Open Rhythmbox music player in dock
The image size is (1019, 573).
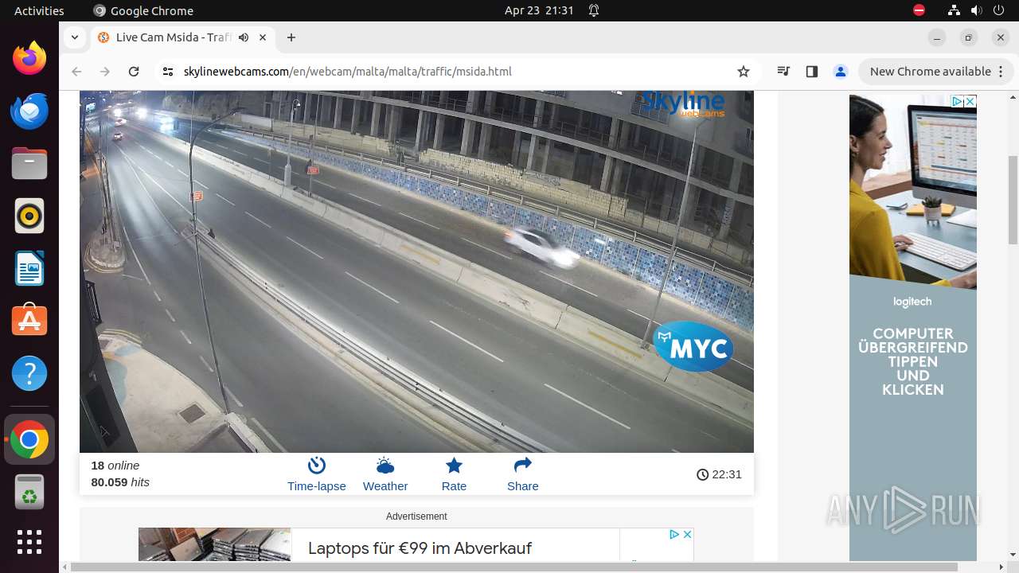coord(29,216)
